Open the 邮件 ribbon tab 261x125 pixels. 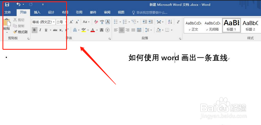pos(93,12)
